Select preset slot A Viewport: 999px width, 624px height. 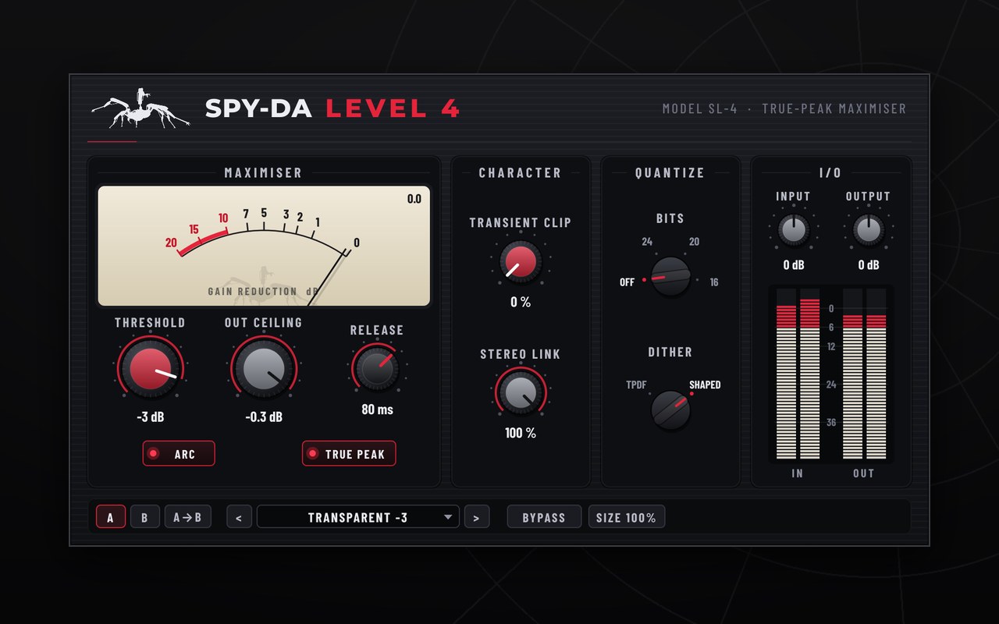(x=111, y=517)
